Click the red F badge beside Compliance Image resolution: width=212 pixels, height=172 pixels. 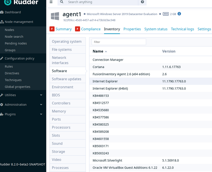click(77, 29)
